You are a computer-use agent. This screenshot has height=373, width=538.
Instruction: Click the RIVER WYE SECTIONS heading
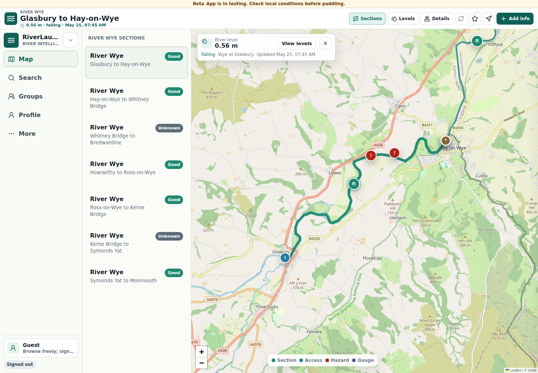[116, 38]
